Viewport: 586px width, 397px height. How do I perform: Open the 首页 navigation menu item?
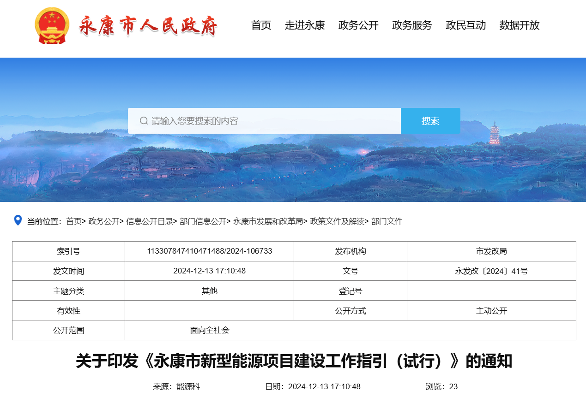pos(261,25)
